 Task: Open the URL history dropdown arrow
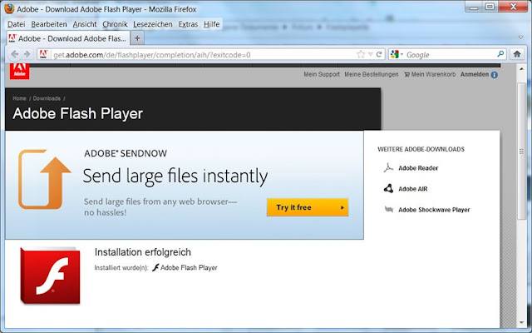click(370, 54)
